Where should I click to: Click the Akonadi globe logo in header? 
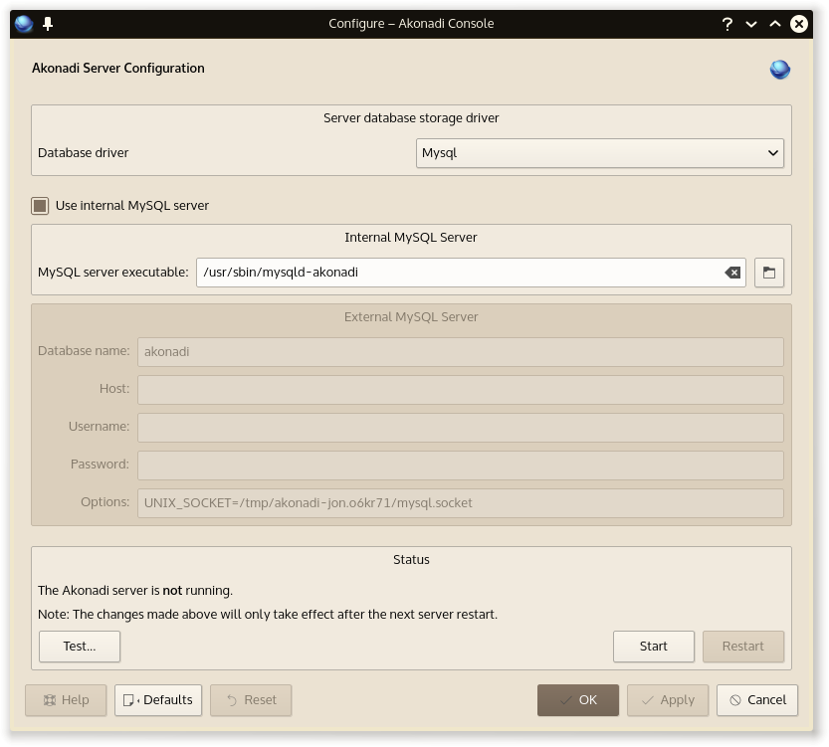[x=780, y=69]
